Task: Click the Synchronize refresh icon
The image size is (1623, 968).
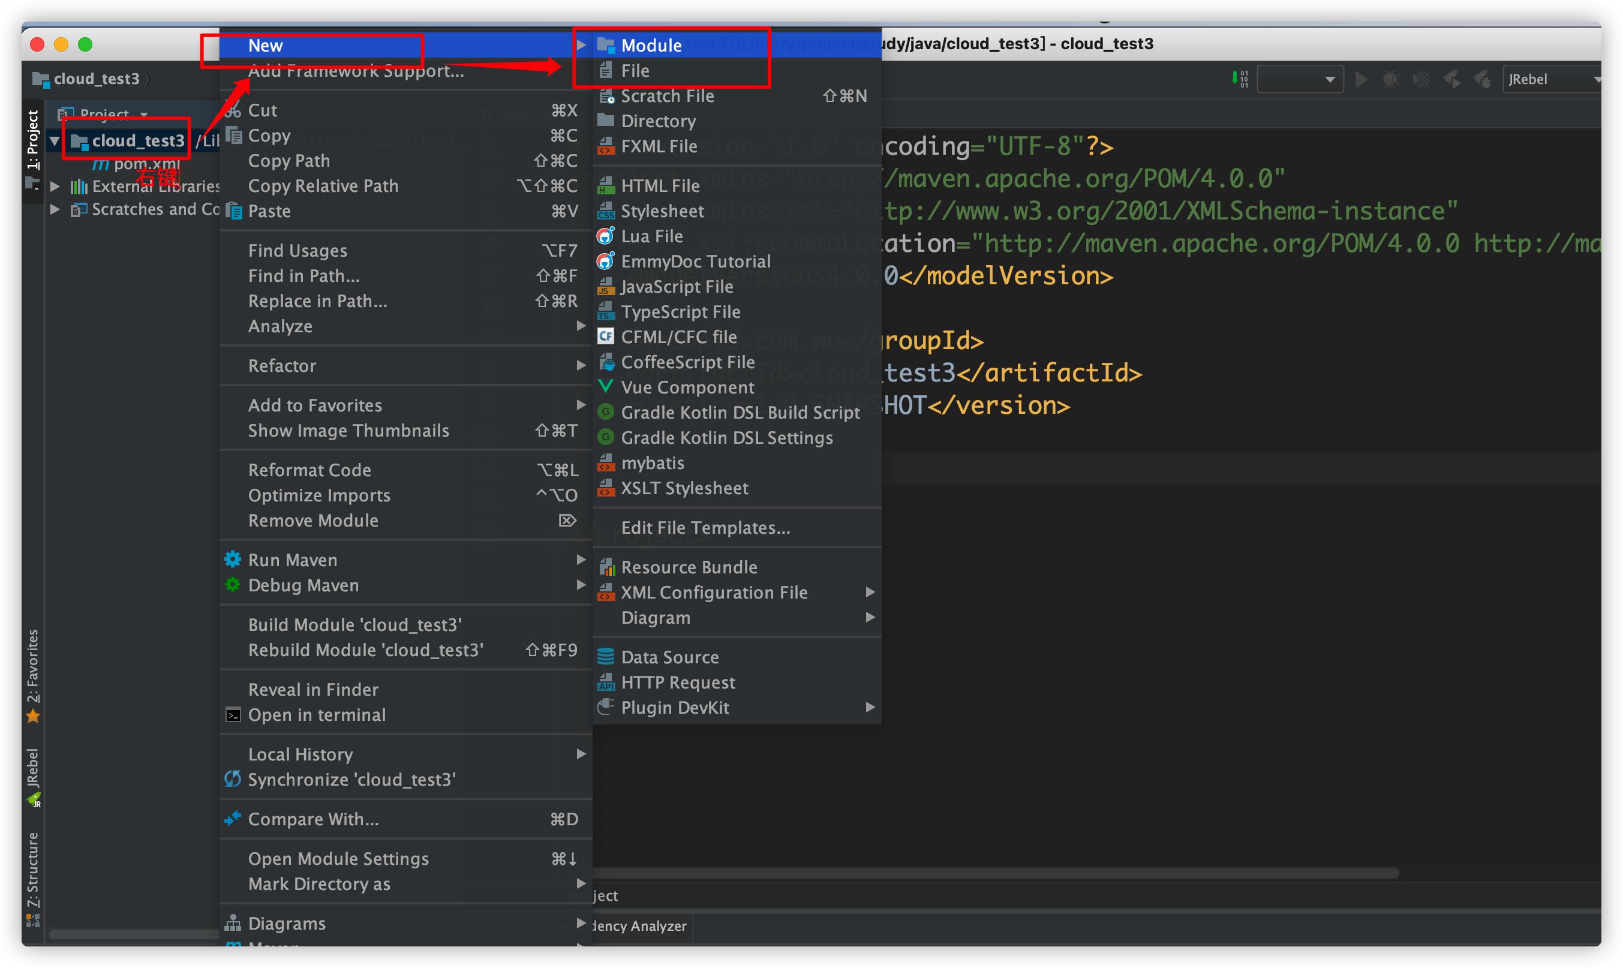Action: (x=233, y=779)
